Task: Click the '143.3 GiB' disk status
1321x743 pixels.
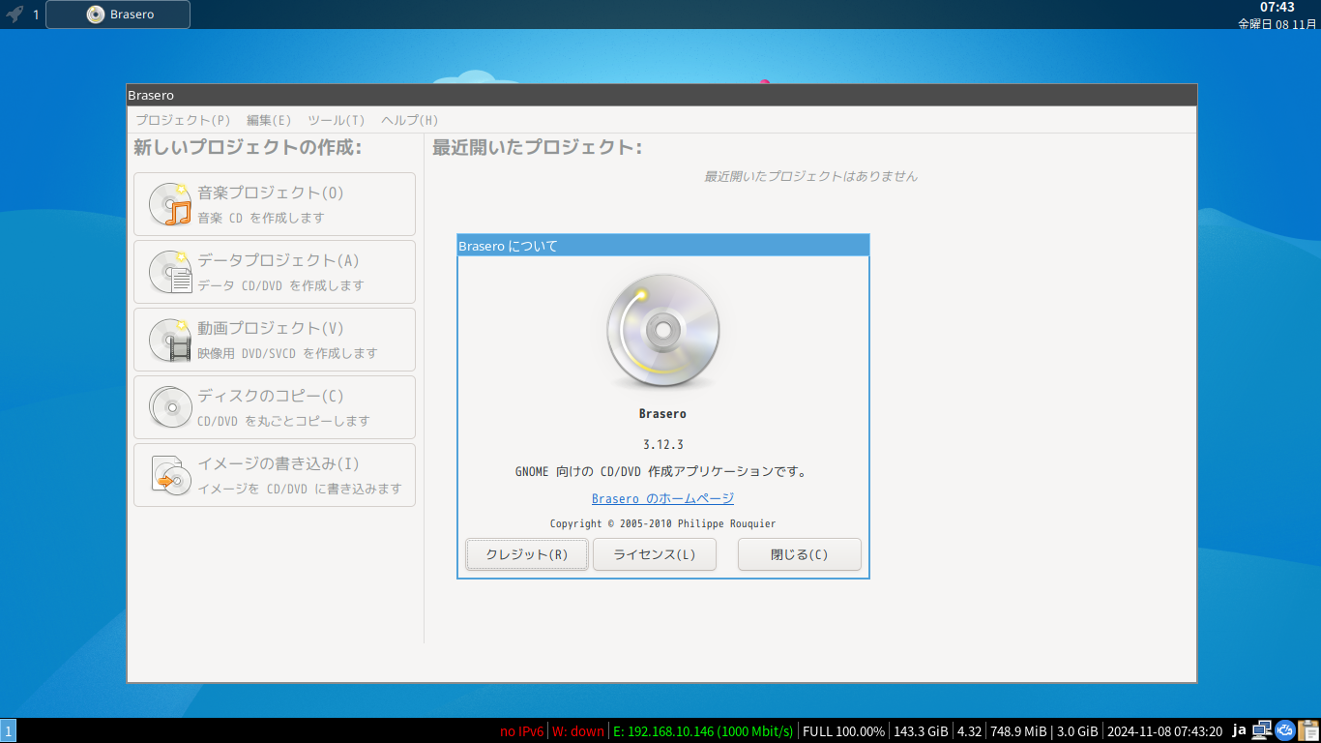Action: 921,731
